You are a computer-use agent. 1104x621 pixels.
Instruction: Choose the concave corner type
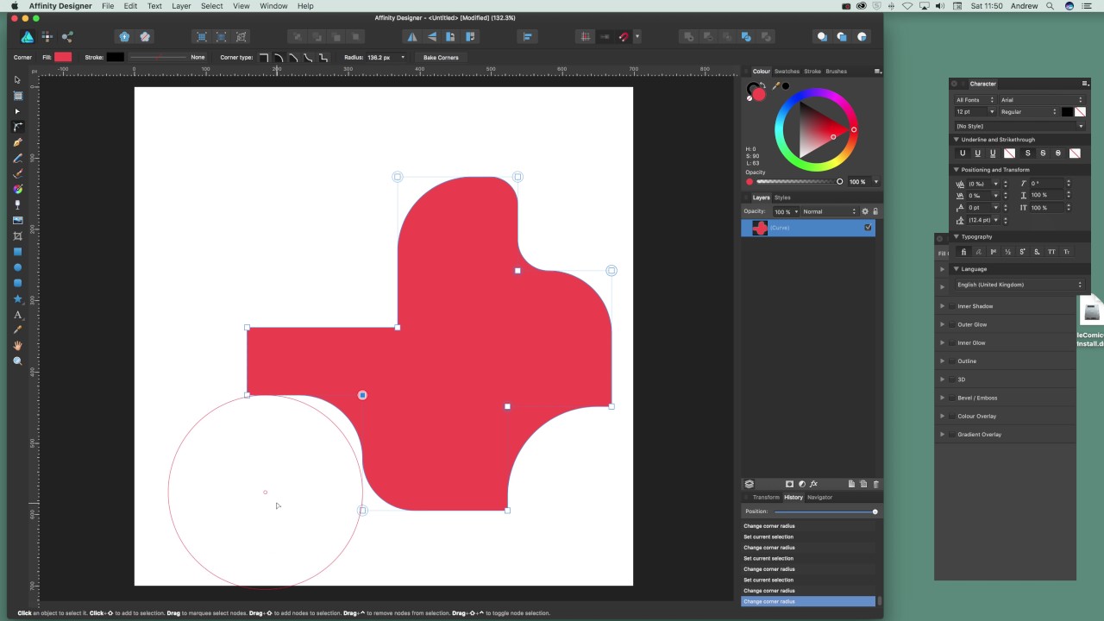[308, 57]
